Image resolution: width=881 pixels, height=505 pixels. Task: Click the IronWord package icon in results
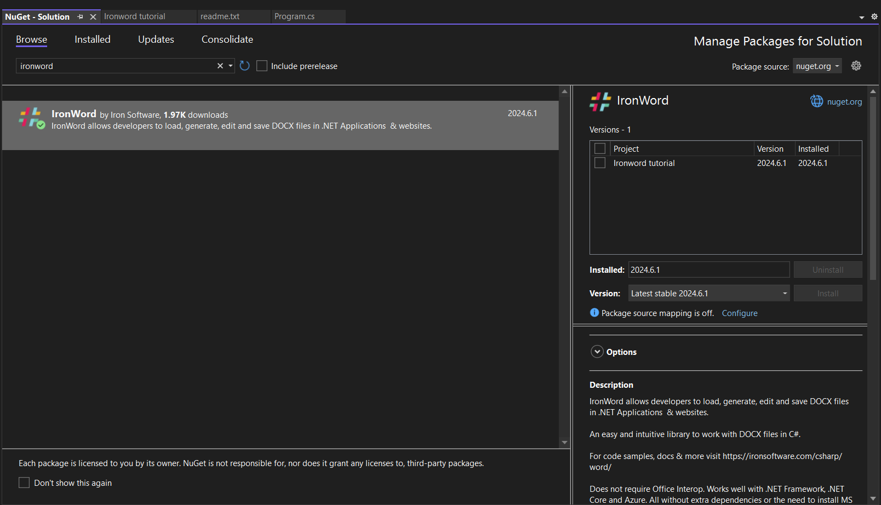(x=32, y=118)
